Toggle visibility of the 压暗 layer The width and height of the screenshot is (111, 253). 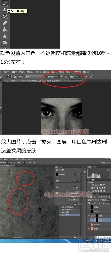89,220
